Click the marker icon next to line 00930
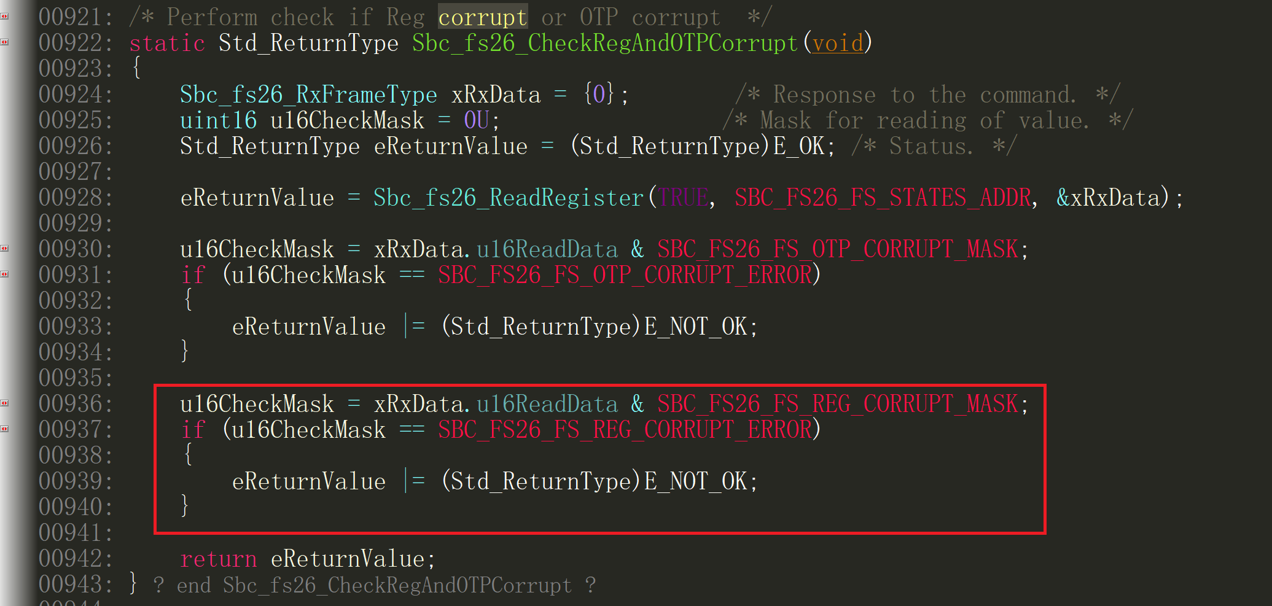This screenshot has width=1272, height=606. [6, 248]
